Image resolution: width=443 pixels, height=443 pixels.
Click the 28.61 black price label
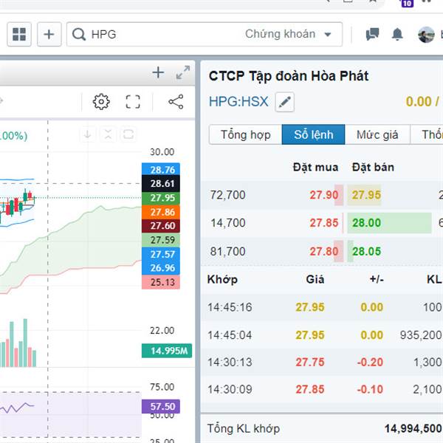point(161,184)
